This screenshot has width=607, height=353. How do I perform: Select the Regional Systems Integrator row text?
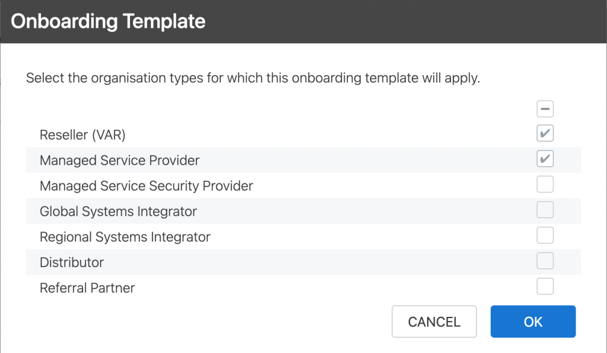click(x=125, y=238)
